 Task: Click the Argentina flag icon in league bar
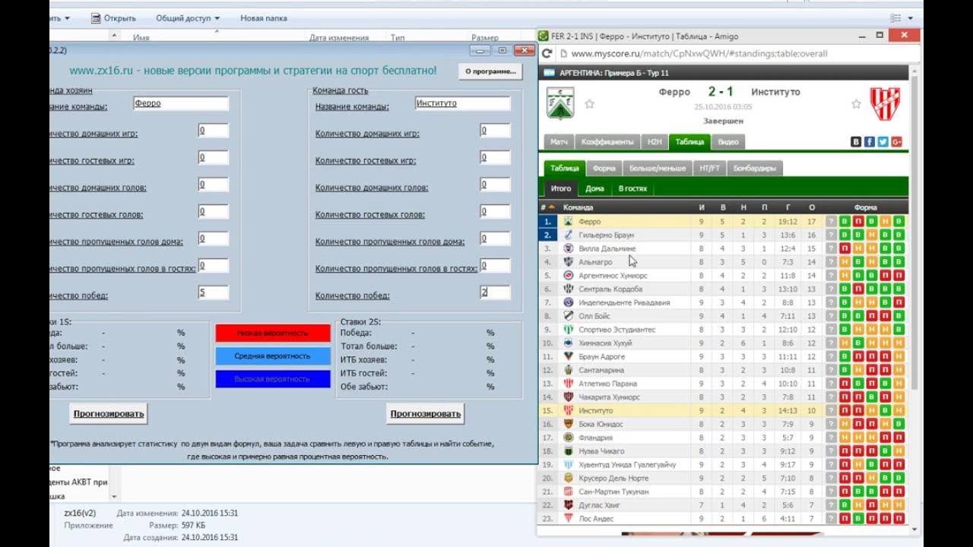[x=550, y=73]
